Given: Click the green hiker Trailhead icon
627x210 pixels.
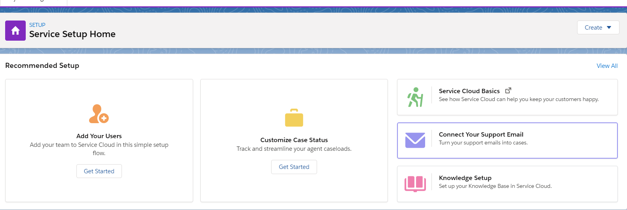Looking at the screenshot, I should tap(415, 97).
